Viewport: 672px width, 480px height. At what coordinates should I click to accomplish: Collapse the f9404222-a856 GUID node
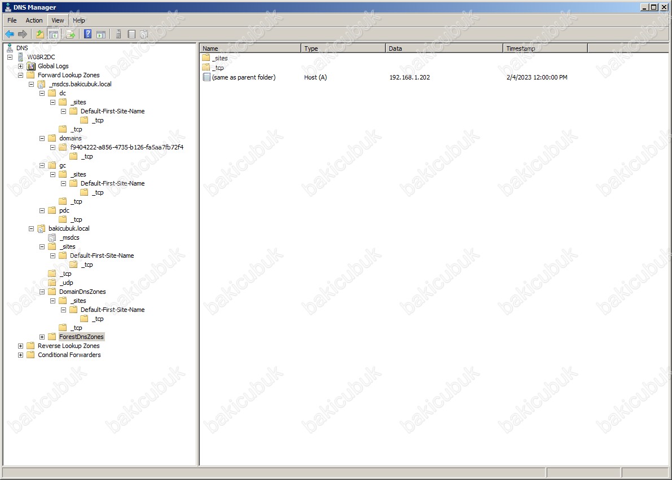pos(52,147)
